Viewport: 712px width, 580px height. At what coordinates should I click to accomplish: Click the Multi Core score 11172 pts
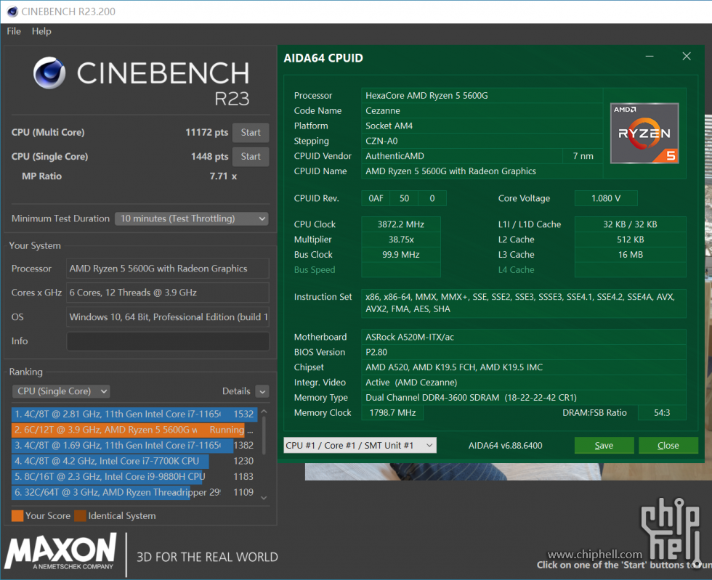(206, 133)
